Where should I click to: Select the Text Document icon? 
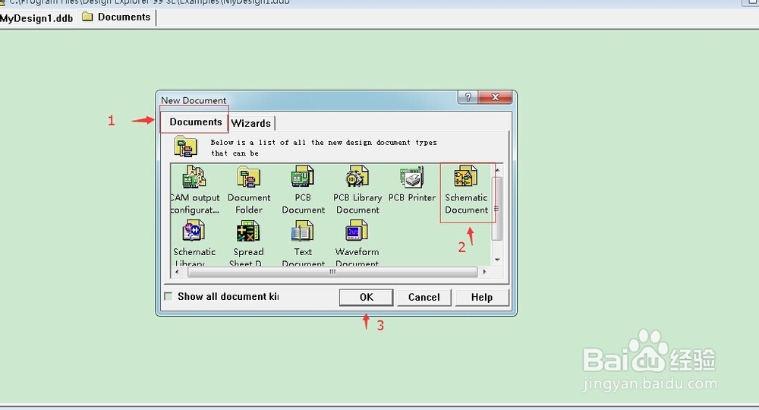pos(303,232)
